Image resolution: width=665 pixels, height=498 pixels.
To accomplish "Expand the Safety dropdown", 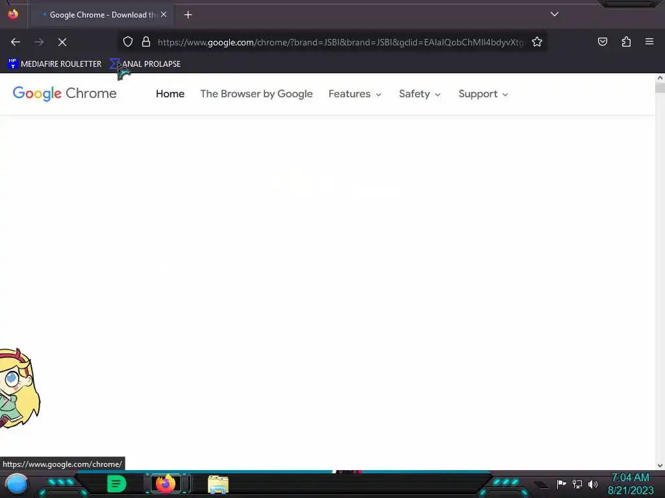I will (420, 94).
